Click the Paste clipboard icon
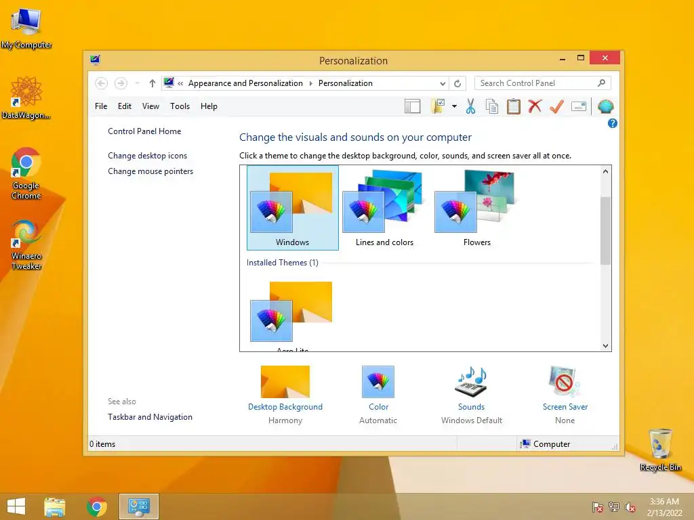694x520 pixels. (514, 106)
